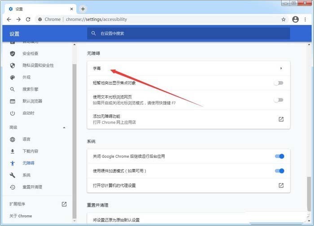The width and height of the screenshot is (314, 226).
Task: Open 下载内容 in the sidebar
Action: point(30,151)
